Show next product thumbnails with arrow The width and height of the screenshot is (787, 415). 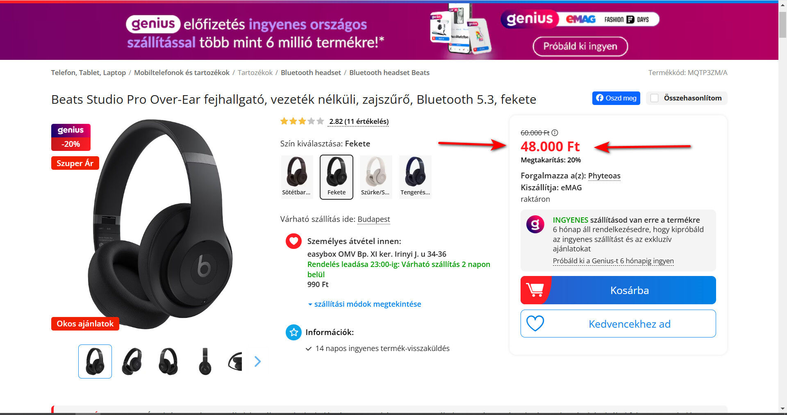(257, 361)
